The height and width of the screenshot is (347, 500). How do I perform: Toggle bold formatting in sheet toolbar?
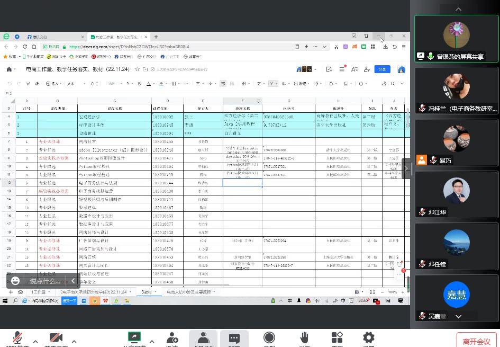[x=139, y=84]
